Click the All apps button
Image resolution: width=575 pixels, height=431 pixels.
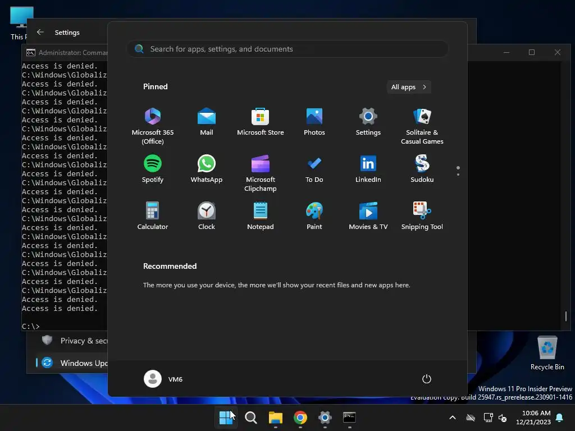pos(409,87)
